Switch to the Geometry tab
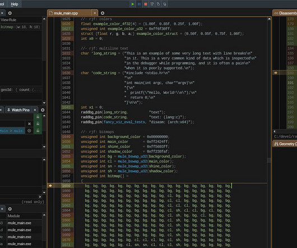Image resolution: width=297 pixels, height=248 pixels. (285, 144)
